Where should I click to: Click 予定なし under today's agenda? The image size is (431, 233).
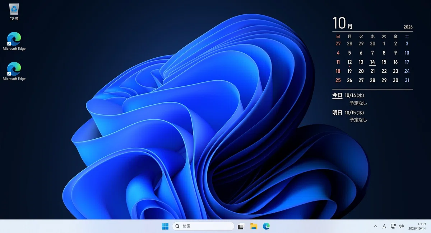(x=358, y=103)
